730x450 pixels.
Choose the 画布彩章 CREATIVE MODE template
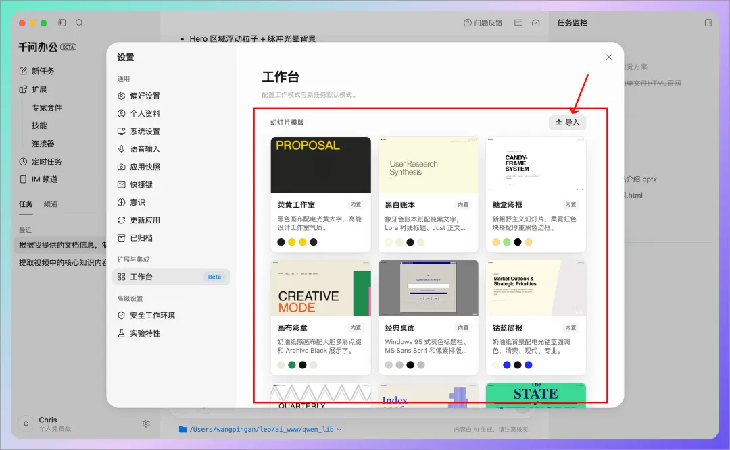321,288
